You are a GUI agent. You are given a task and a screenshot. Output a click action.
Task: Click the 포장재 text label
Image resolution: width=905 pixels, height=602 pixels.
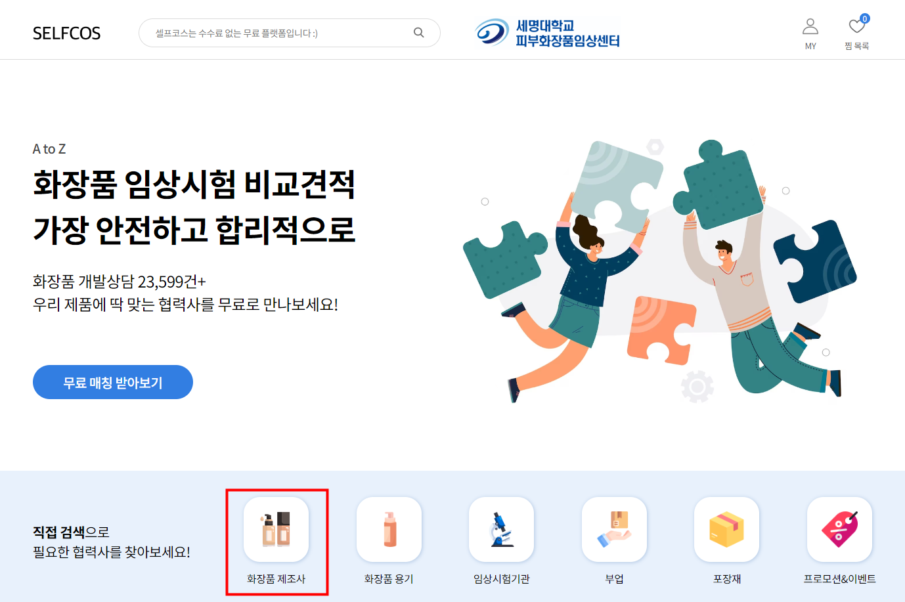727,579
